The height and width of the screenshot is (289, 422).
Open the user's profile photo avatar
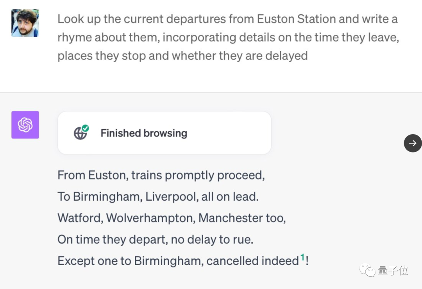[25, 23]
